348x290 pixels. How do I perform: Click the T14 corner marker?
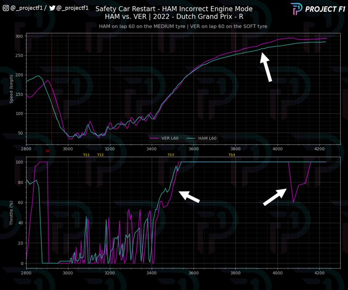point(232,154)
